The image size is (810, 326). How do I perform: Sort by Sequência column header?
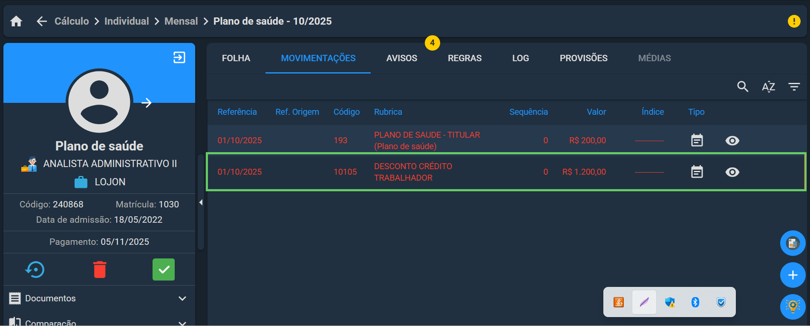click(x=528, y=112)
